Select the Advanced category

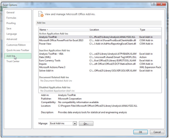point(12,39)
